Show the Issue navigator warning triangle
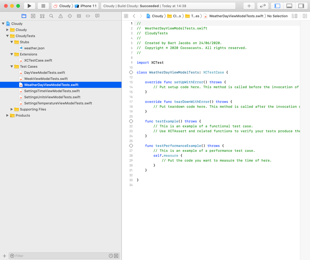Viewport: 310px width, 260px height. coord(61,16)
